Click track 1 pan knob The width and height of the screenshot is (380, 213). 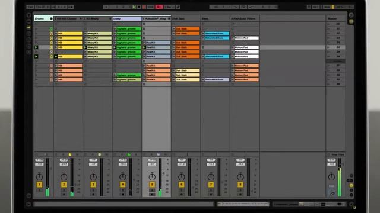(39, 176)
